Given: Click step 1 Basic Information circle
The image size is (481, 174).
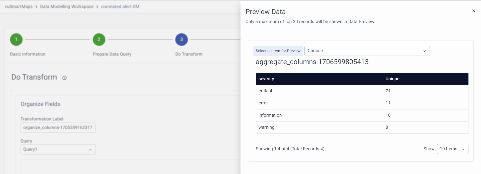Looking at the screenshot, I should [x=16, y=40].
